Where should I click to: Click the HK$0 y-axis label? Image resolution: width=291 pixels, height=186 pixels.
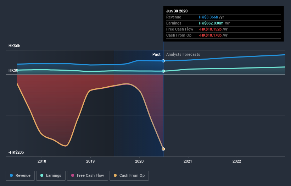pyautogui.click(x=13, y=70)
